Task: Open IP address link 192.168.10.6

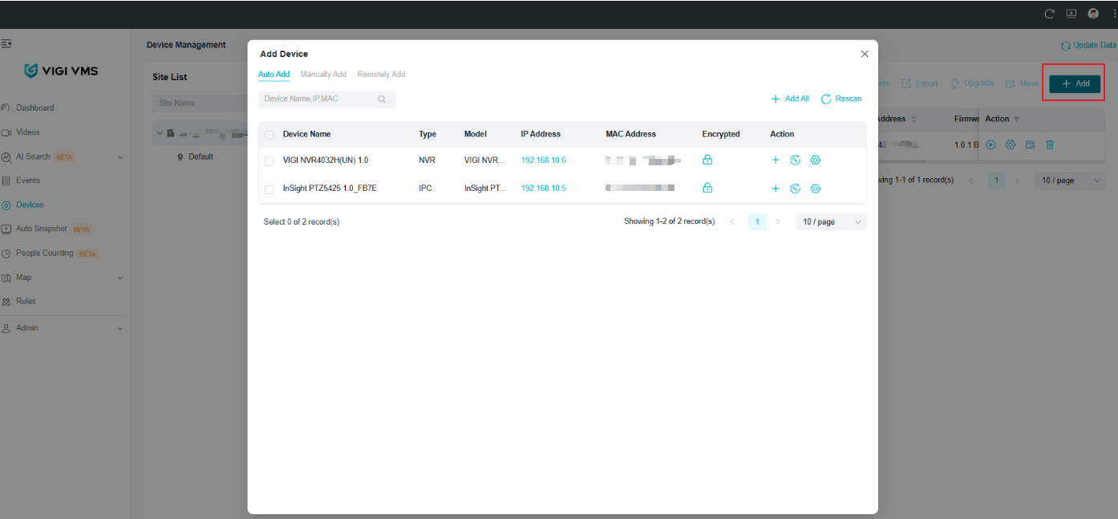Action: (543, 160)
